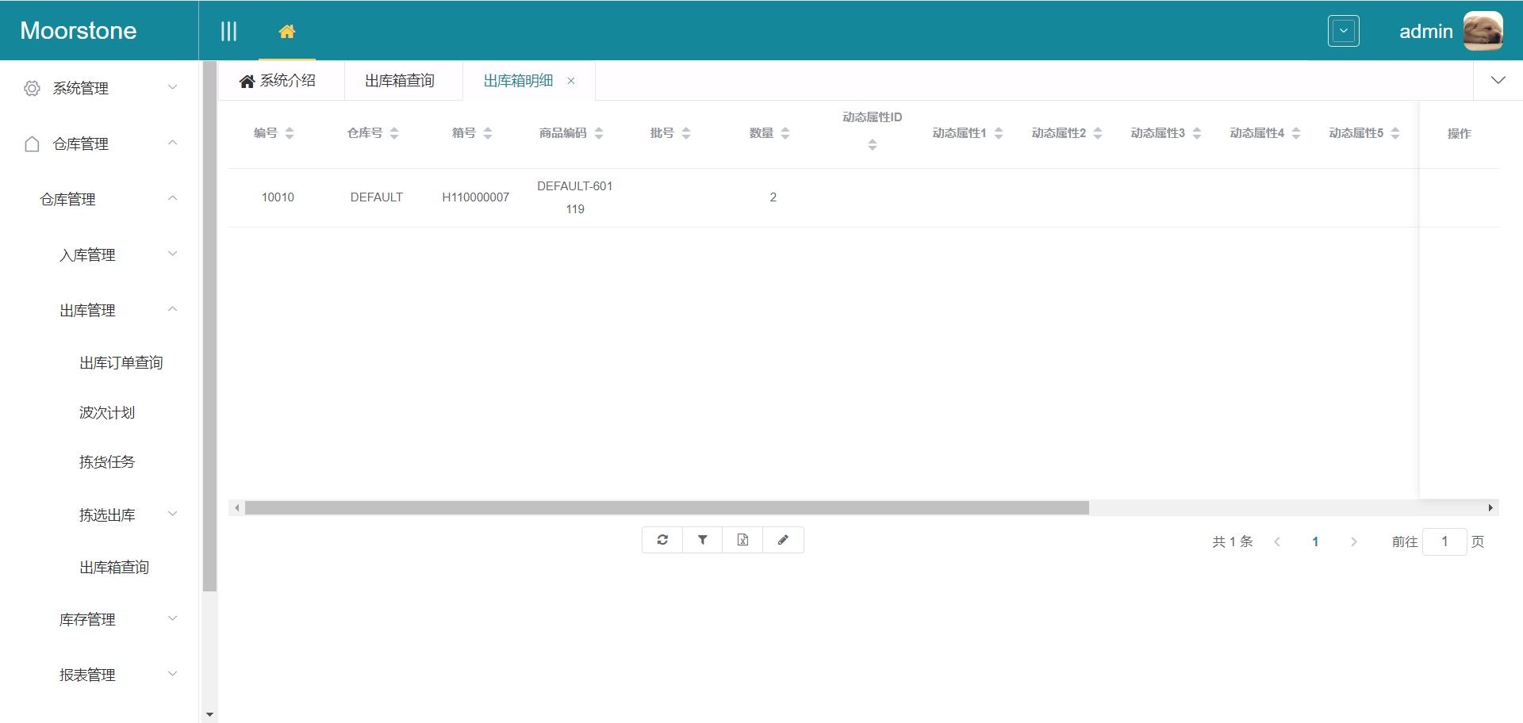Toggle sidebar with three-bar icon
Screen dimensions: 1523x723
pos(228,31)
